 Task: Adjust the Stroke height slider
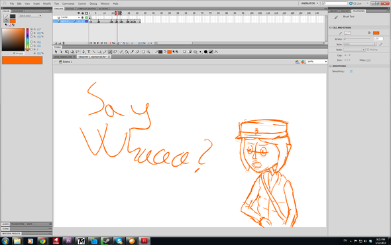point(357,39)
